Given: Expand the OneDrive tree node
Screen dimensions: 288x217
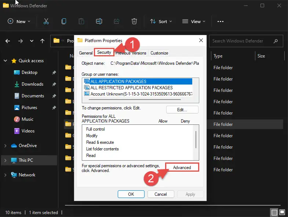Looking at the screenshot, I should (x=6, y=146).
